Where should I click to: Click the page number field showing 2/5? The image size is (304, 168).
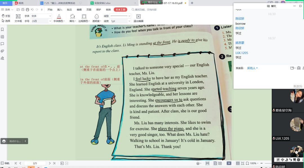point(35,163)
